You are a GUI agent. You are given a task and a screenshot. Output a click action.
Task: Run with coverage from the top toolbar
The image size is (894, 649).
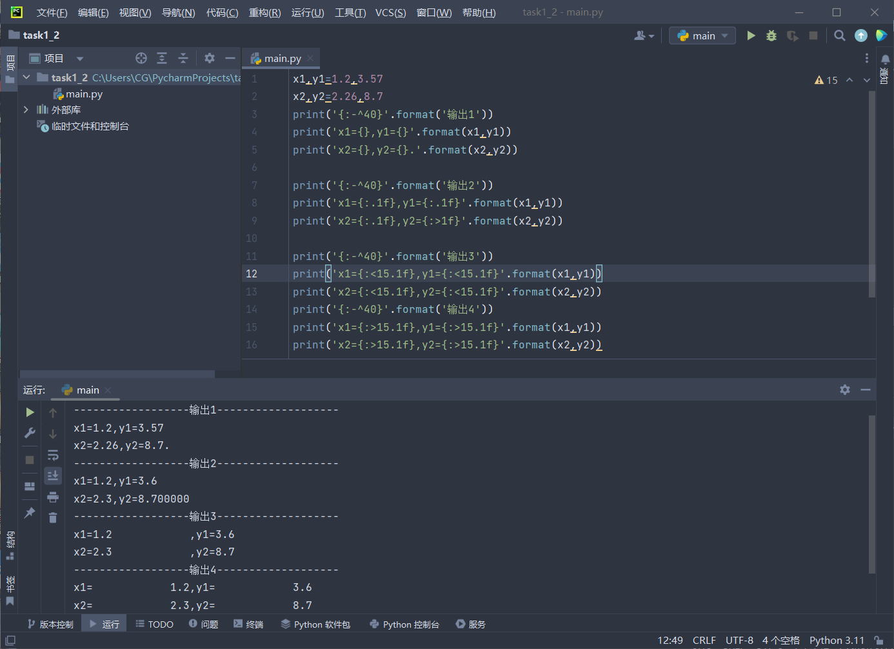point(793,35)
